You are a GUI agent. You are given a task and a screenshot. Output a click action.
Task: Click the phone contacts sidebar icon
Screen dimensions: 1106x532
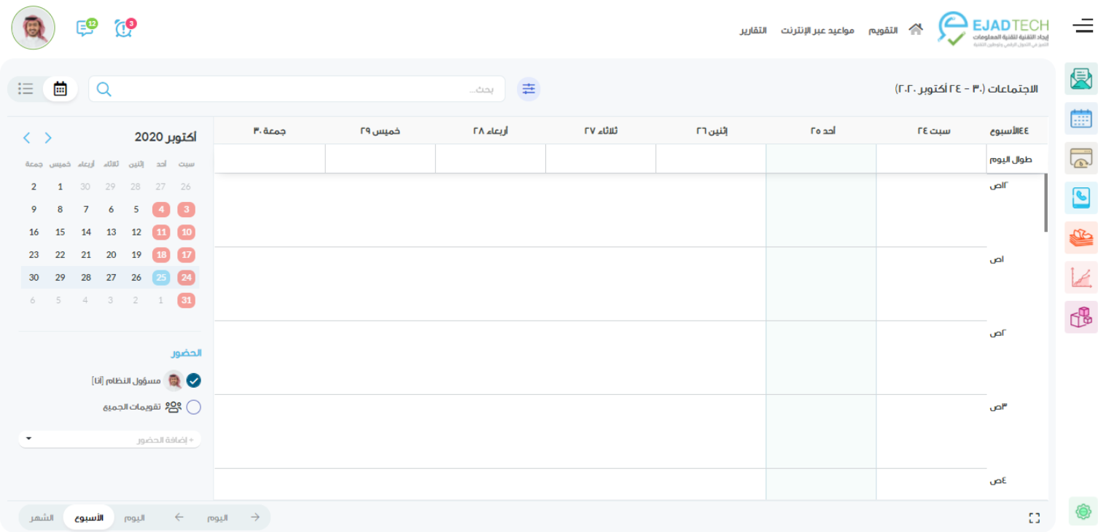coord(1080,197)
